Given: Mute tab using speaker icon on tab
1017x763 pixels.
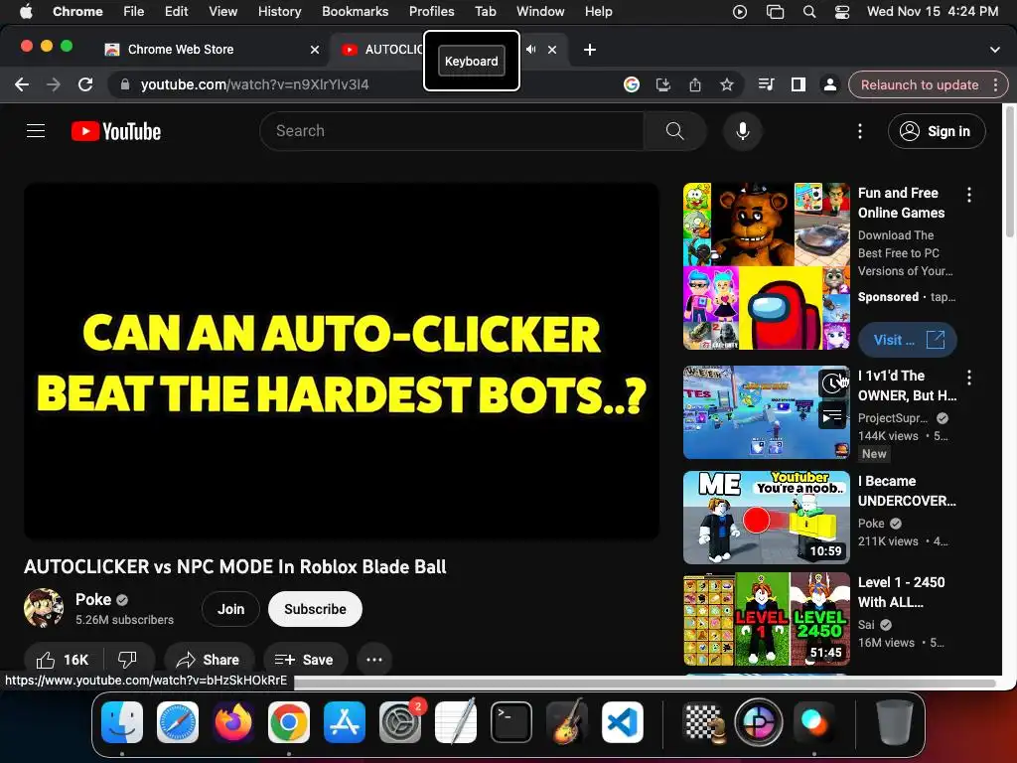Looking at the screenshot, I should 530,50.
